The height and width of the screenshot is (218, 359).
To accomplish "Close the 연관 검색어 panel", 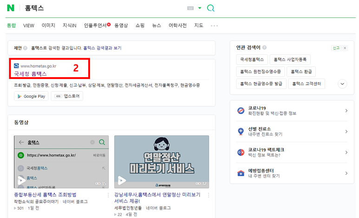I will pyautogui.click(x=345, y=48).
